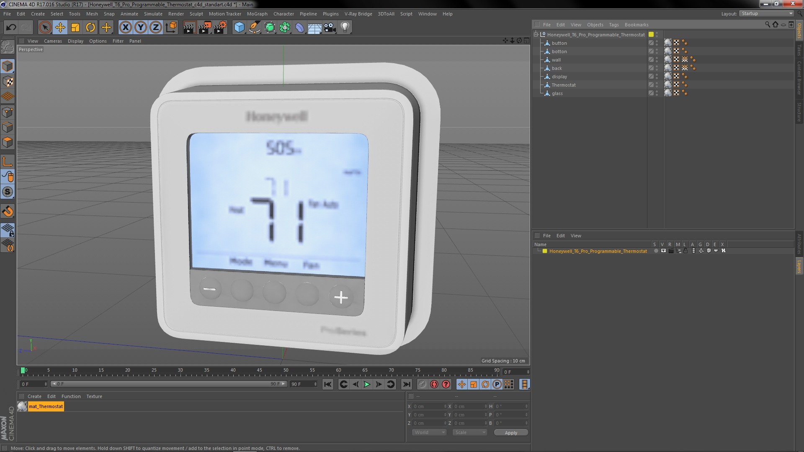Open the Sculpt menu
Image resolution: width=804 pixels, height=452 pixels.
tap(196, 14)
